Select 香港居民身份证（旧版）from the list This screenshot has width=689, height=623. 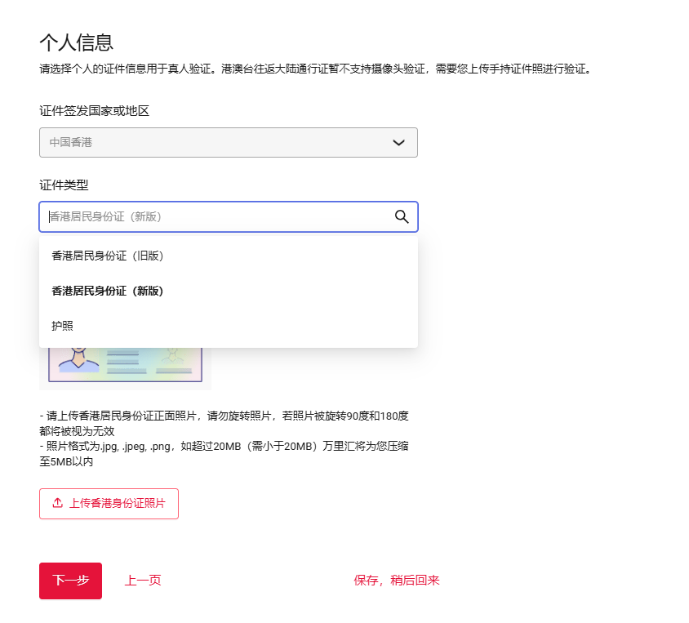coord(108,256)
